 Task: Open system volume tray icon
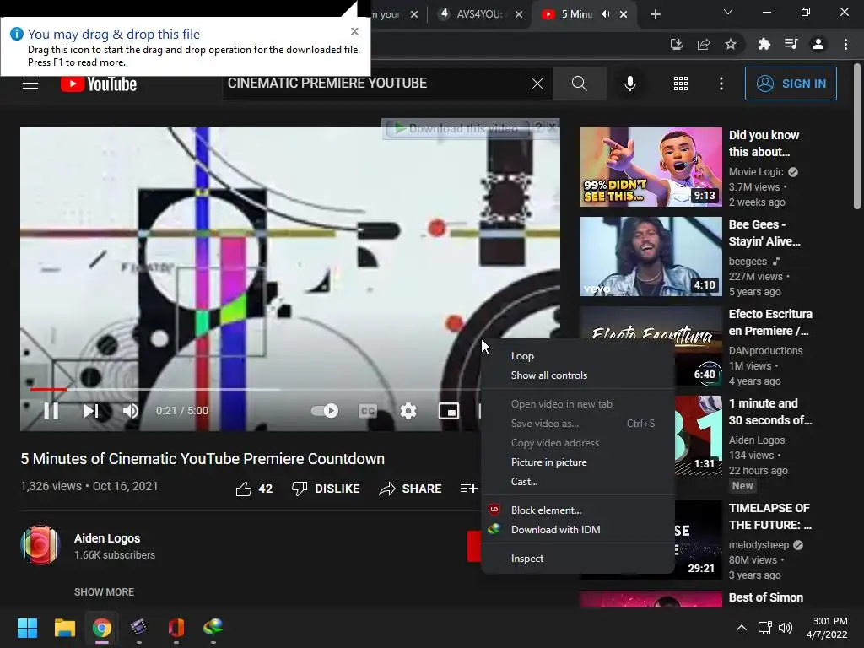(786, 628)
